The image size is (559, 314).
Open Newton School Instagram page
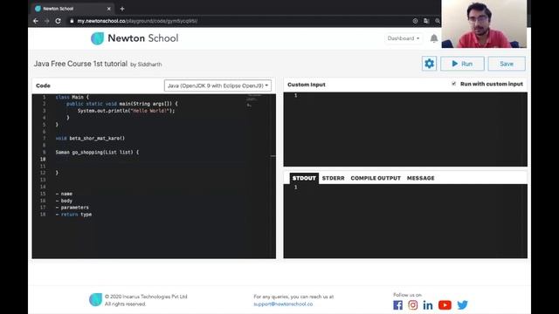point(413,305)
